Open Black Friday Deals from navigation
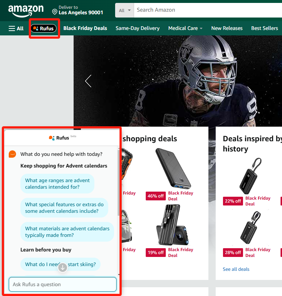The width and height of the screenshot is (282, 296). coord(85,28)
